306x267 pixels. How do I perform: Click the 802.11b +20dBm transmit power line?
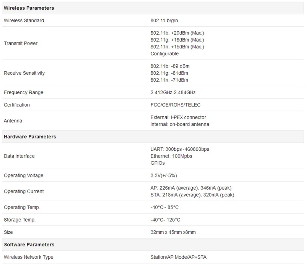tap(177, 33)
